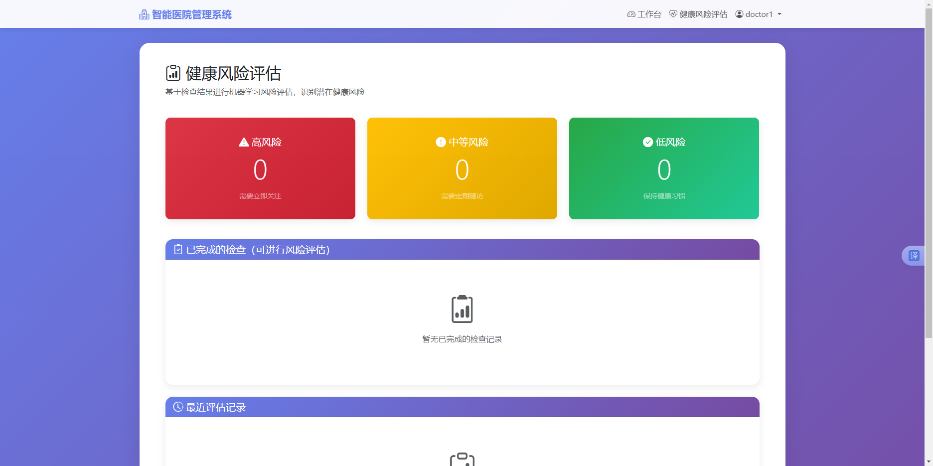
Task: Click the user avatar icon next to doctor1
Action: pos(739,14)
